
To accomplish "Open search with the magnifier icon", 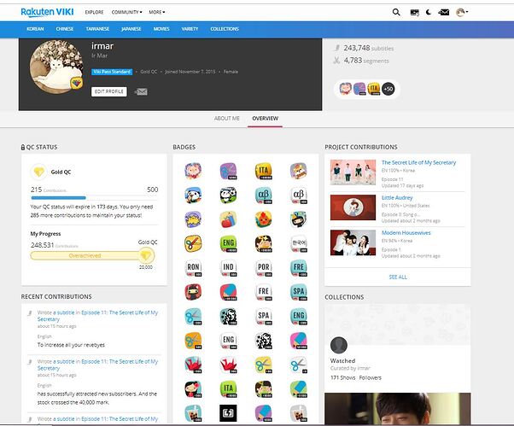I will (x=395, y=12).
